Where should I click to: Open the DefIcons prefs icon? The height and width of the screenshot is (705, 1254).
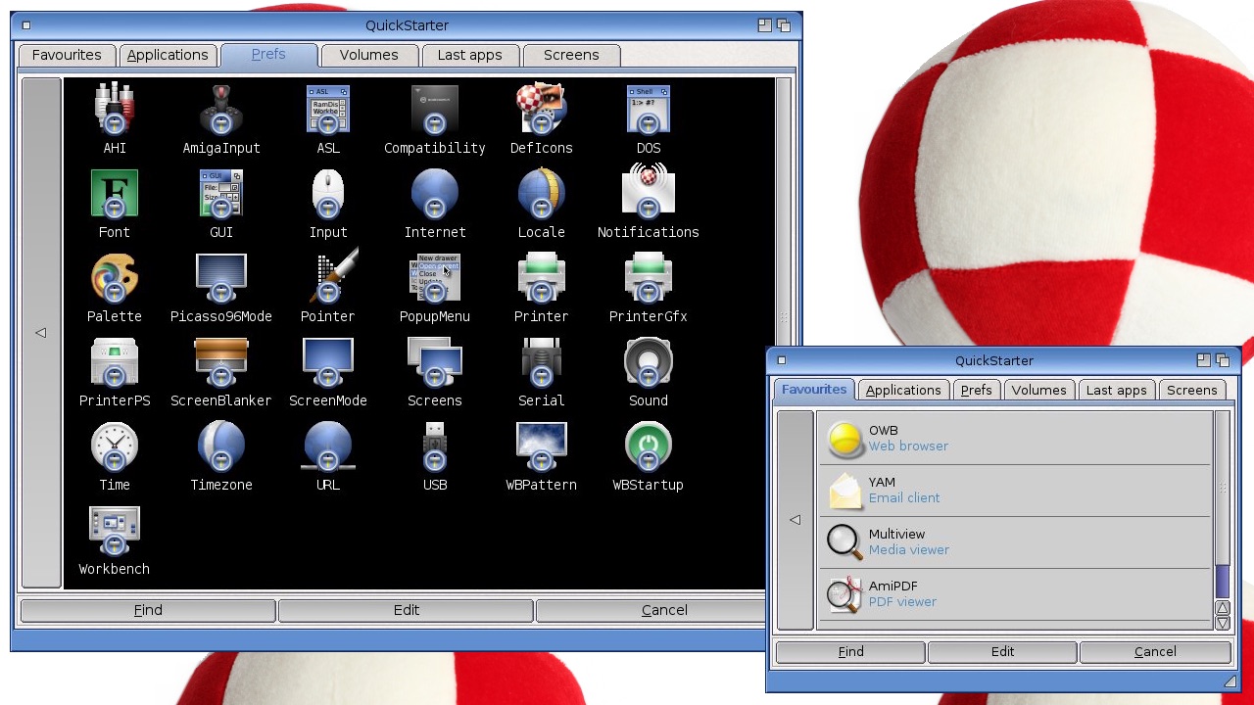542,110
